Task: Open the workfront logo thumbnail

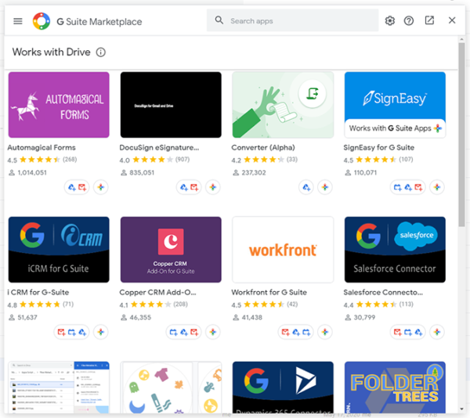Action: (283, 250)
